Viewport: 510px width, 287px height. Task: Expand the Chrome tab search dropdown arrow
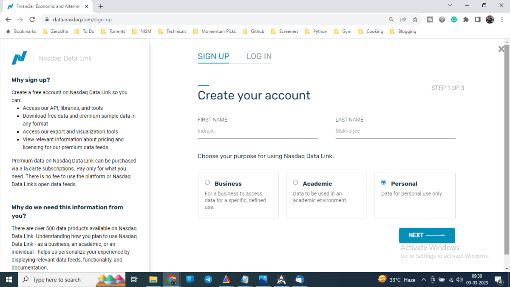(x=450, y=6)
